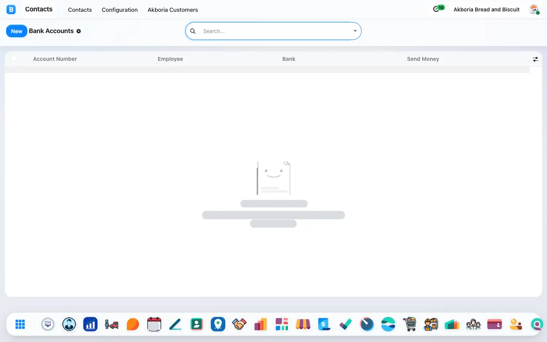Sort by the Employee column header

click(171, 59)
